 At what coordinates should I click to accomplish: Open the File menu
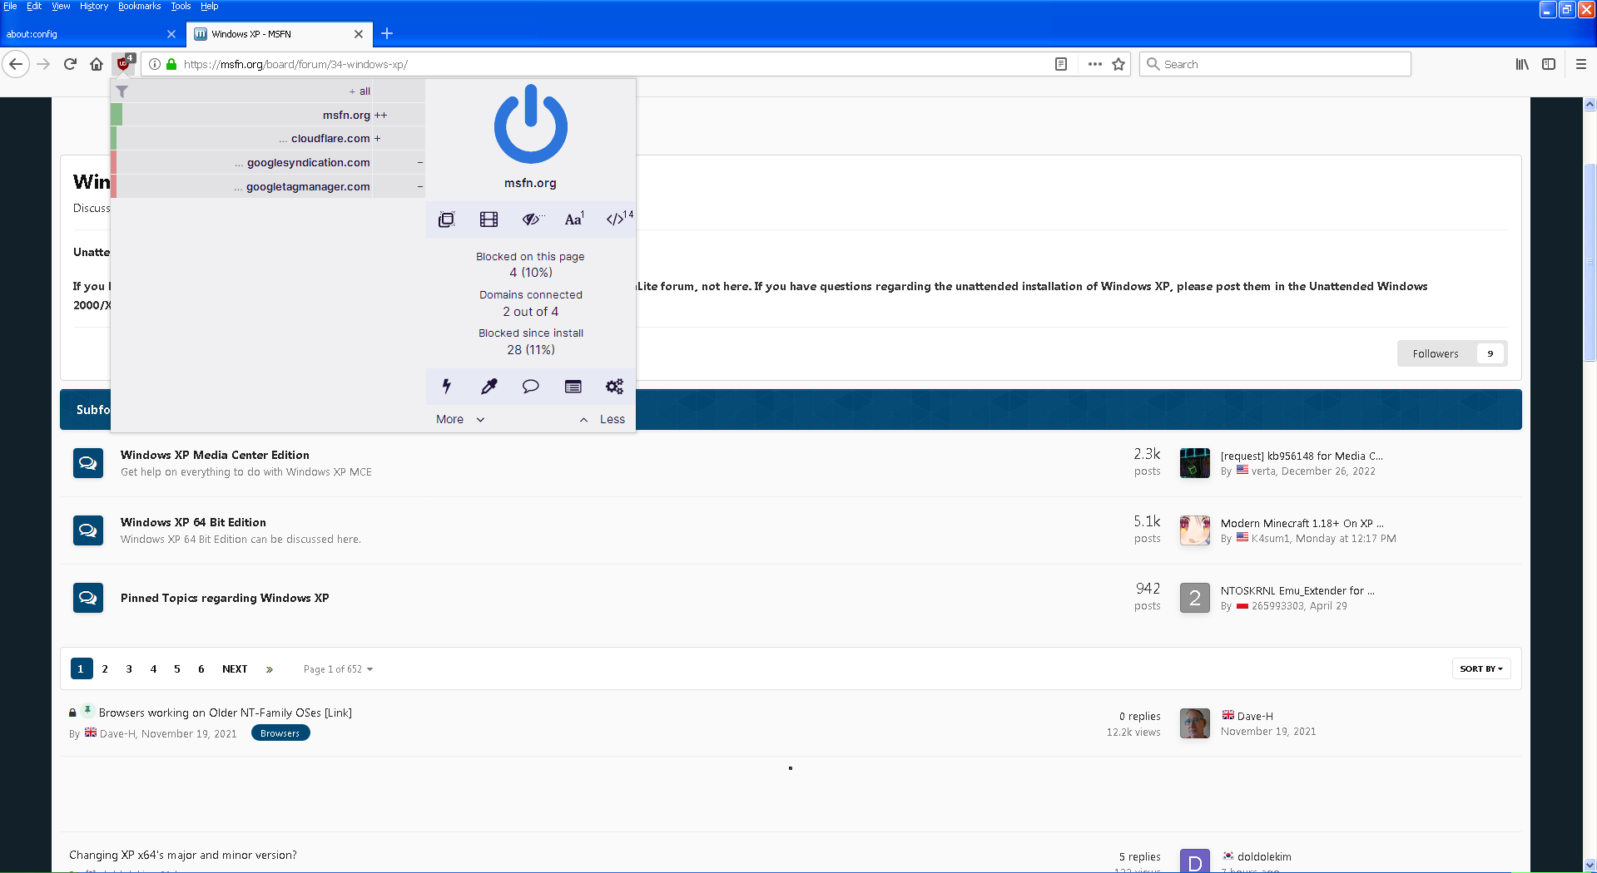tap(11, 6)
